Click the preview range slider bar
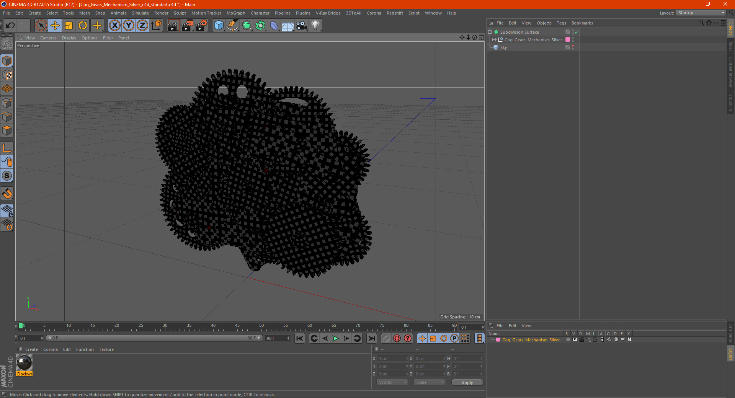 click(x=154, y=338)
